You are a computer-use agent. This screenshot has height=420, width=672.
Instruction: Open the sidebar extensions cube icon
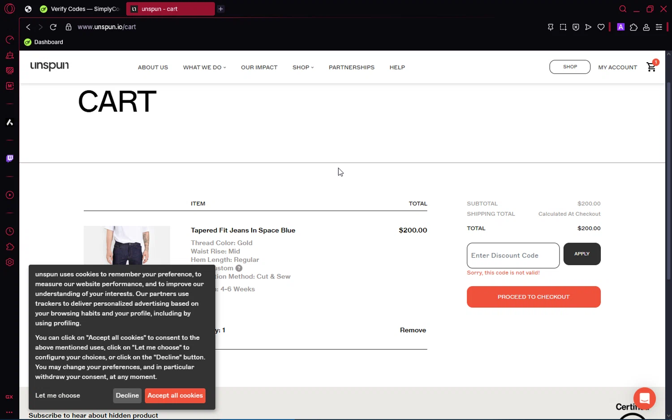click(x=10, y=247)
